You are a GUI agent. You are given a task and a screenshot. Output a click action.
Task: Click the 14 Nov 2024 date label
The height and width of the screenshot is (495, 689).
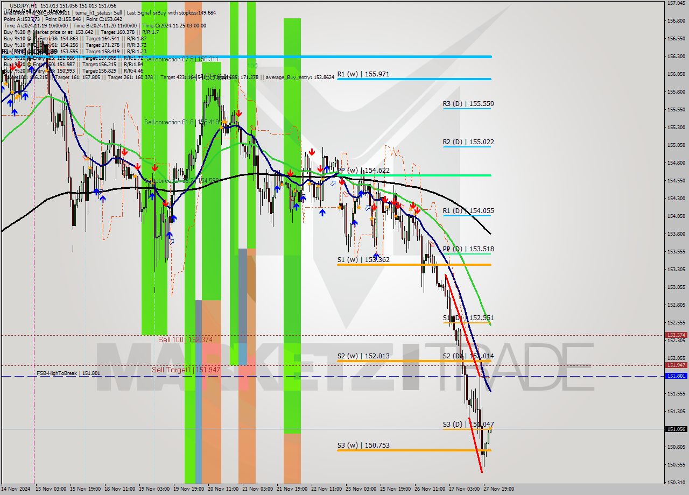point(17,489)
